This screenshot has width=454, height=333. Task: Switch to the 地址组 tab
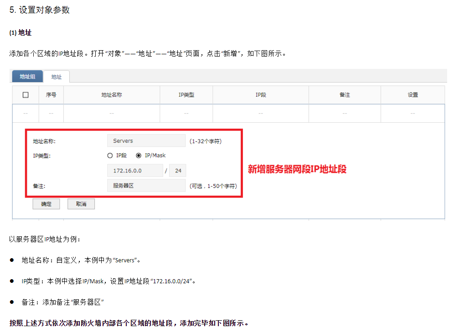[x=27, y=77]
